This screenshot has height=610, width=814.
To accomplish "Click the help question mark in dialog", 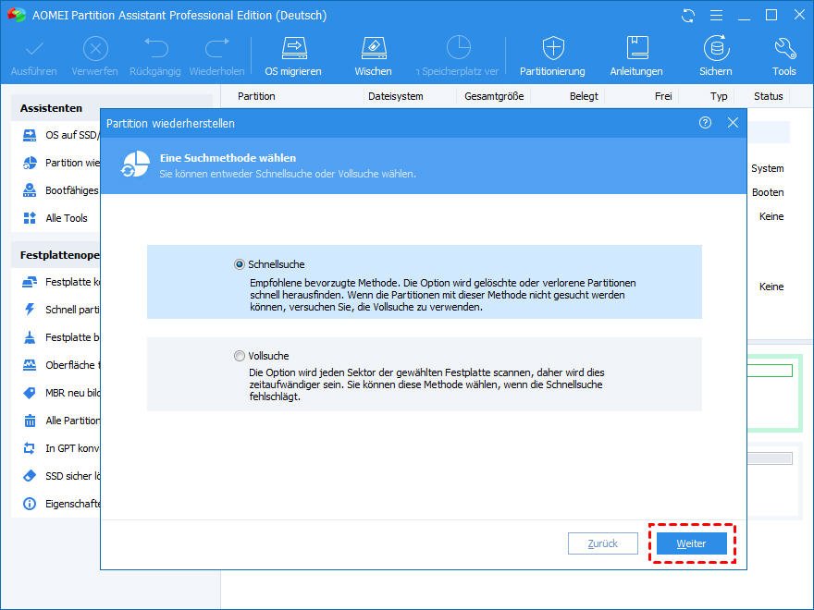I will (705, 123).
